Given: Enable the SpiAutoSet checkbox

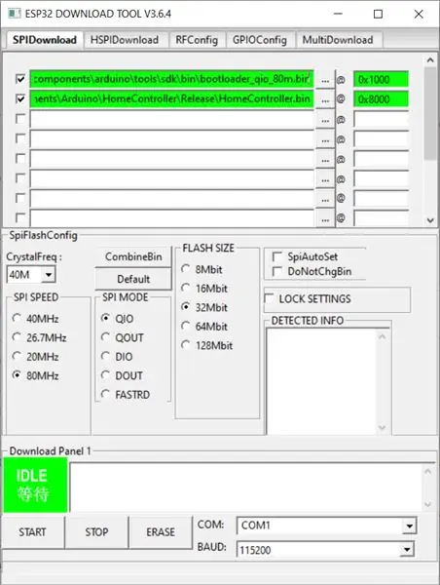Looking at the screenshot, I should pos(276,256).
